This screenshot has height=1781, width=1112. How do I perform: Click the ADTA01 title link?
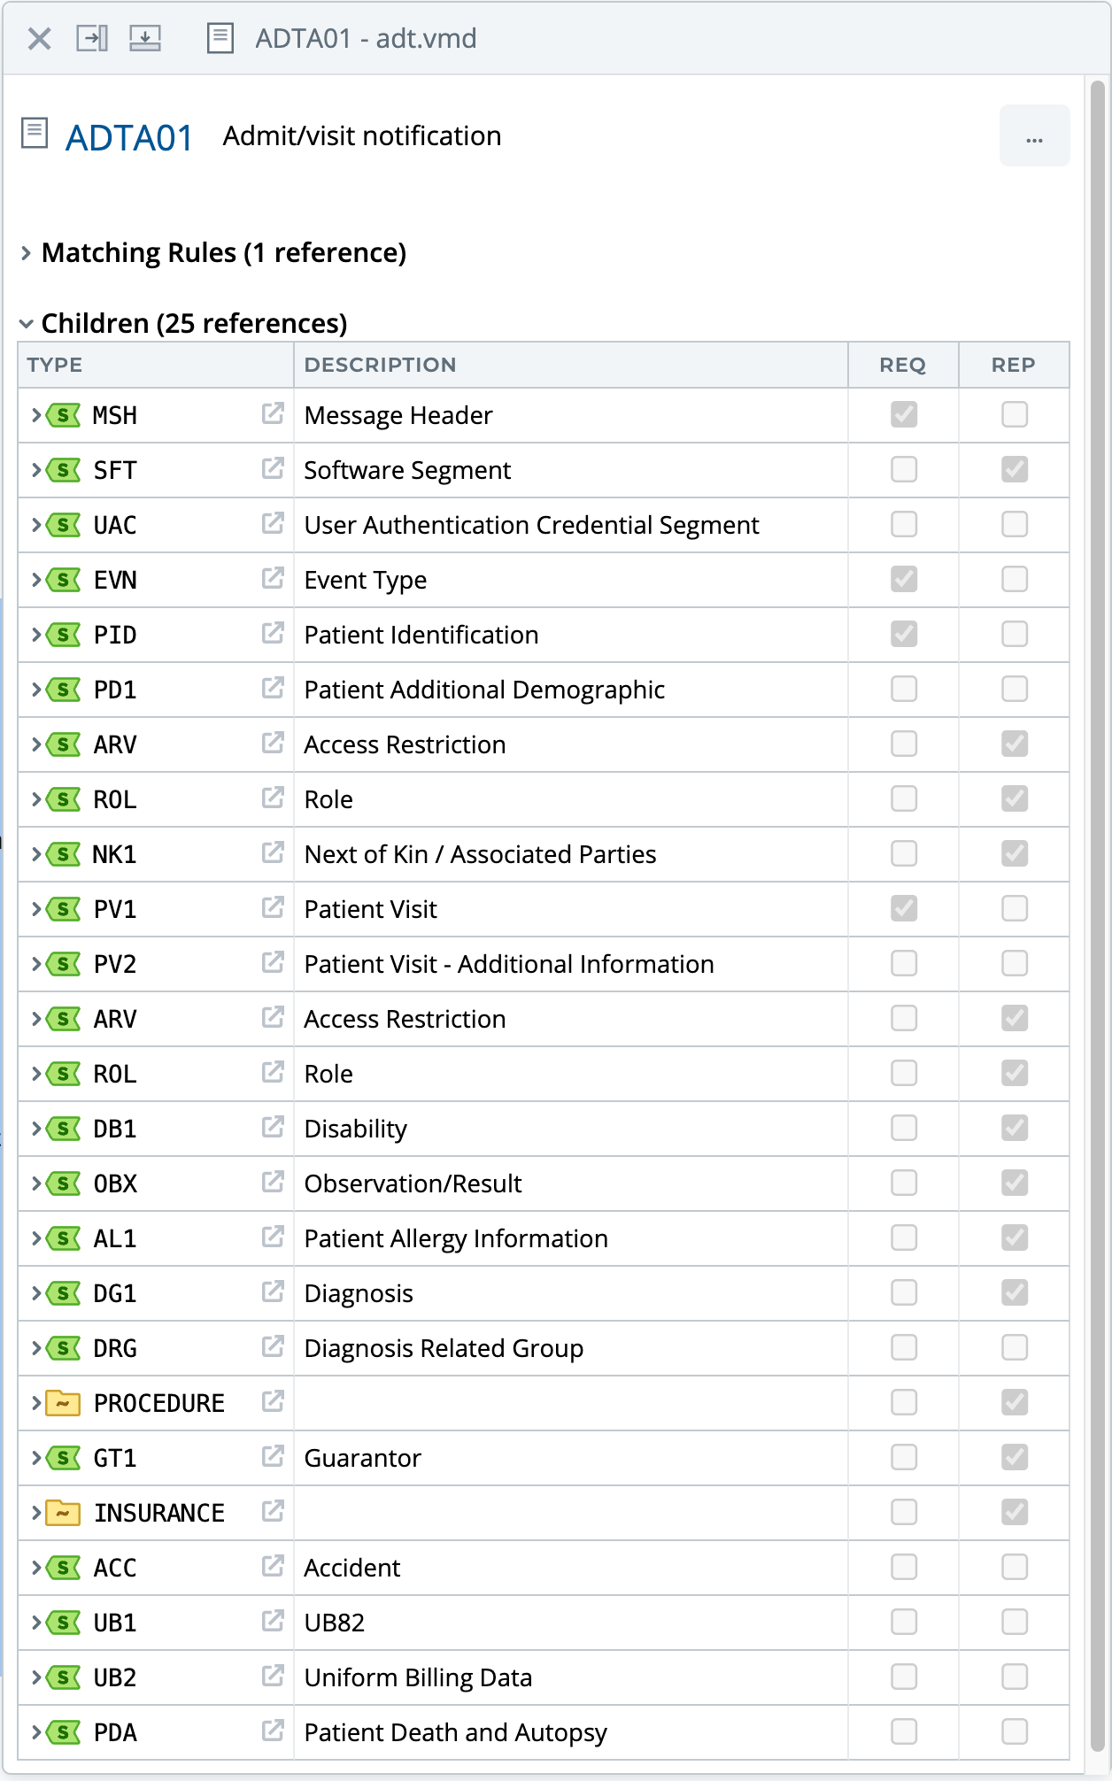(129, 137)
